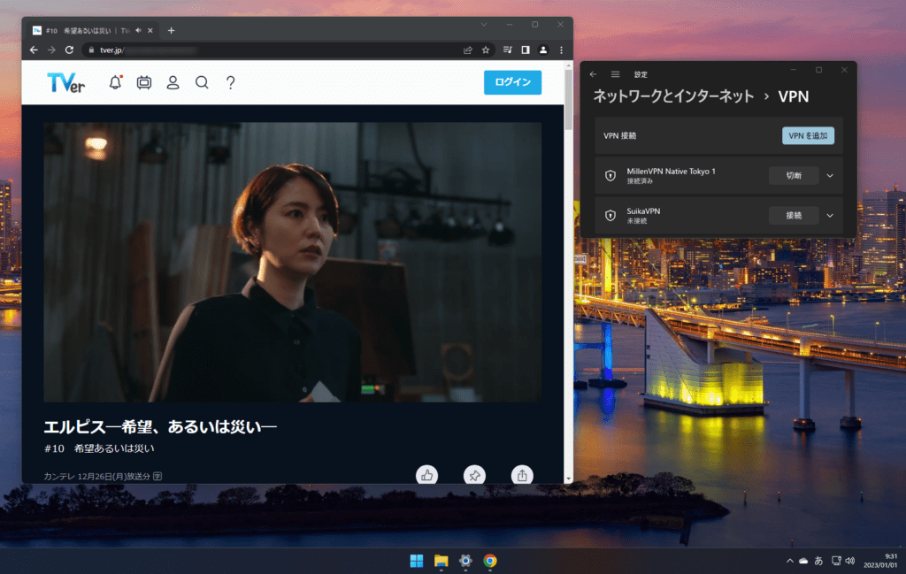Reload the TVer page
The height and width of the screenshot is (574, 906).
coord(69,50)
